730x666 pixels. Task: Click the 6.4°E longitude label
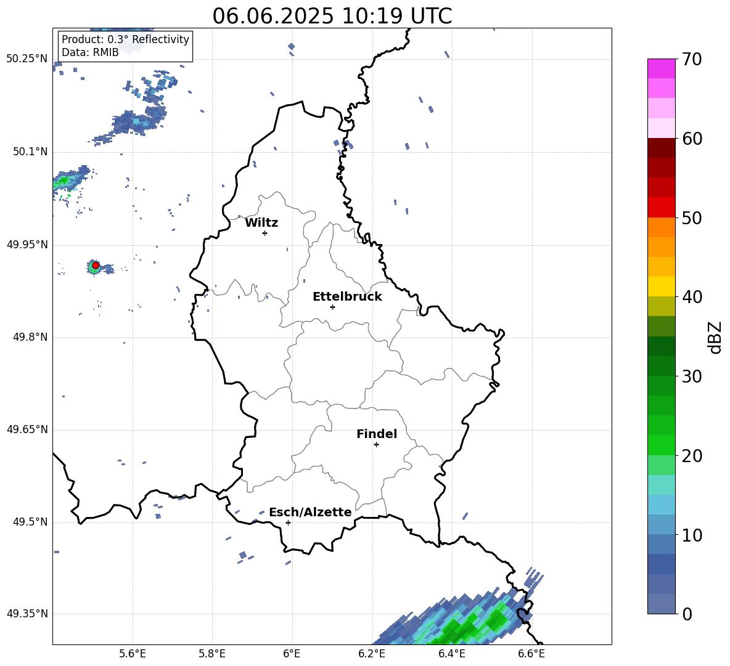[451, 654]
